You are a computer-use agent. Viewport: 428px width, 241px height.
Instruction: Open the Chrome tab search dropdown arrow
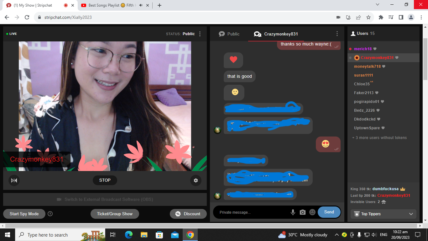pyautogui.click(x=378, y=5)
